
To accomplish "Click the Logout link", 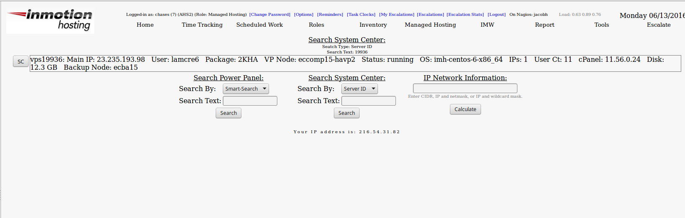I will pos(496,15).
